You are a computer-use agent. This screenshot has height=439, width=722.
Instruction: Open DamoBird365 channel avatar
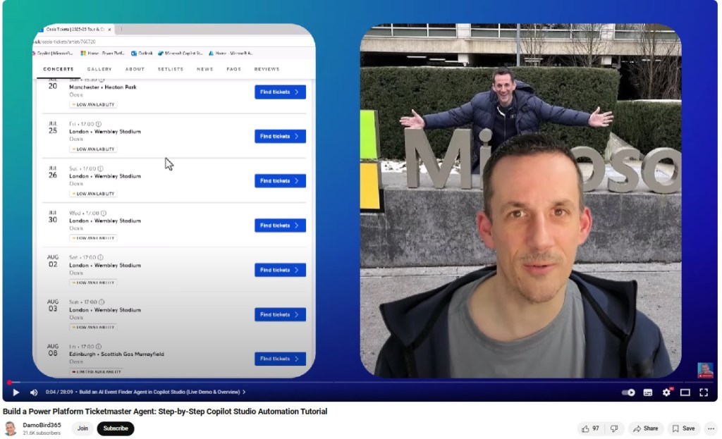[11, 428]
